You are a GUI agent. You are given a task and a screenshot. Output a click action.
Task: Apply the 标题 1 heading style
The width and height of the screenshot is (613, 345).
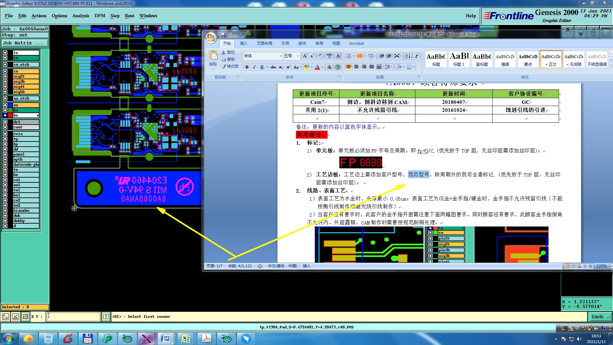click(459, 59)
